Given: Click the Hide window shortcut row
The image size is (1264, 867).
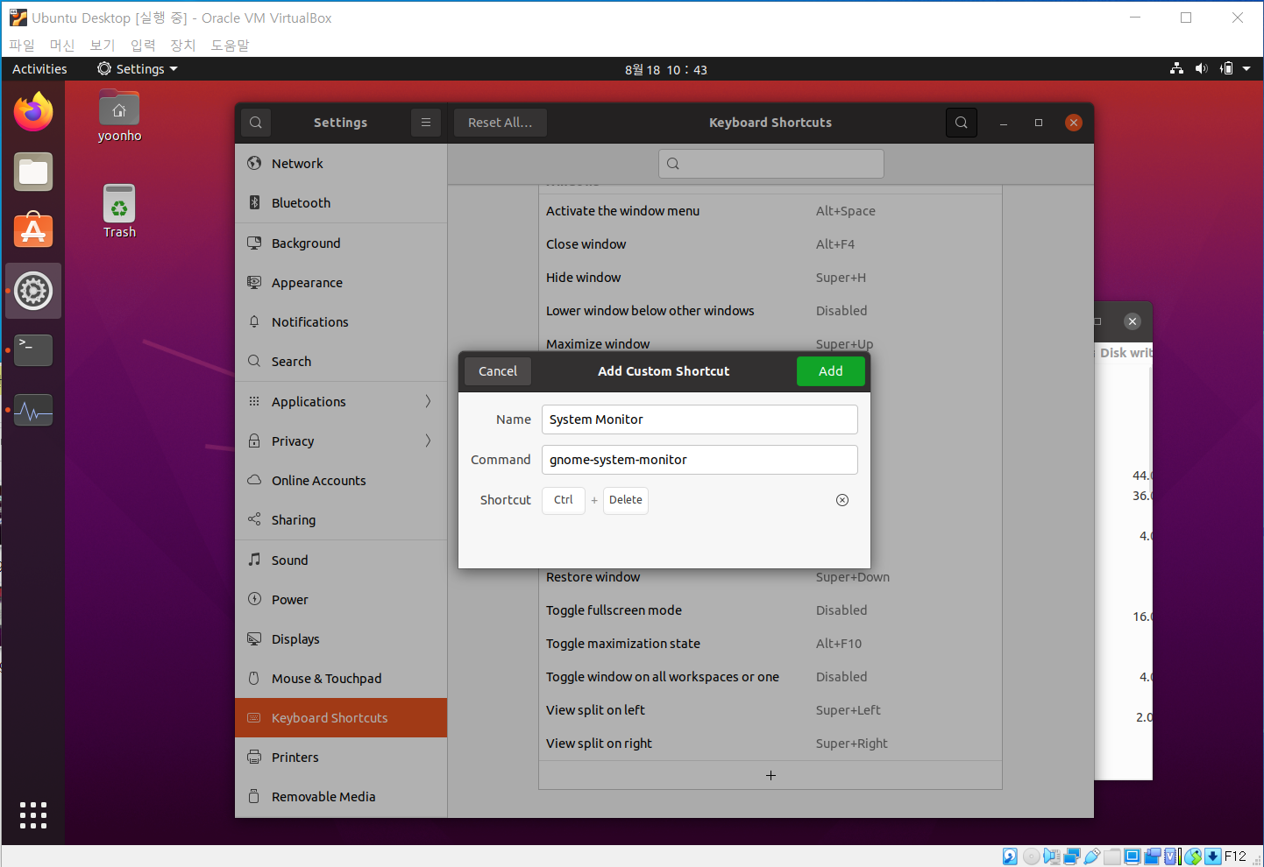Looking at the screenshot, I should (770, 278).
